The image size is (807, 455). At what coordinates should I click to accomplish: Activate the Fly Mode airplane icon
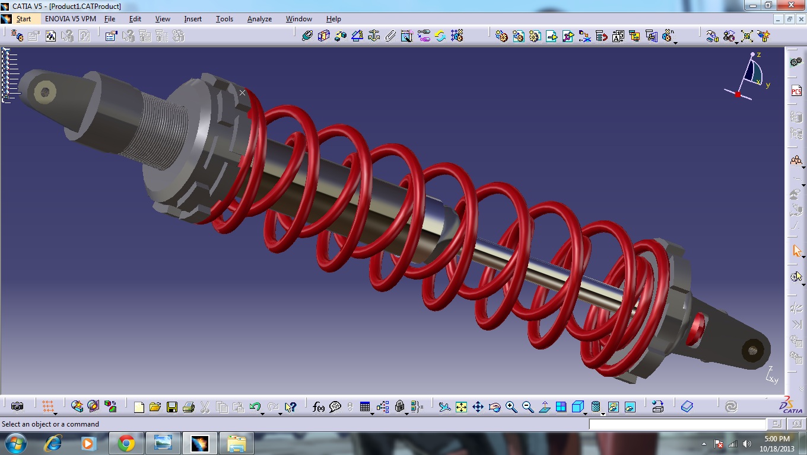pyautogui.click(x=444, y=407)
